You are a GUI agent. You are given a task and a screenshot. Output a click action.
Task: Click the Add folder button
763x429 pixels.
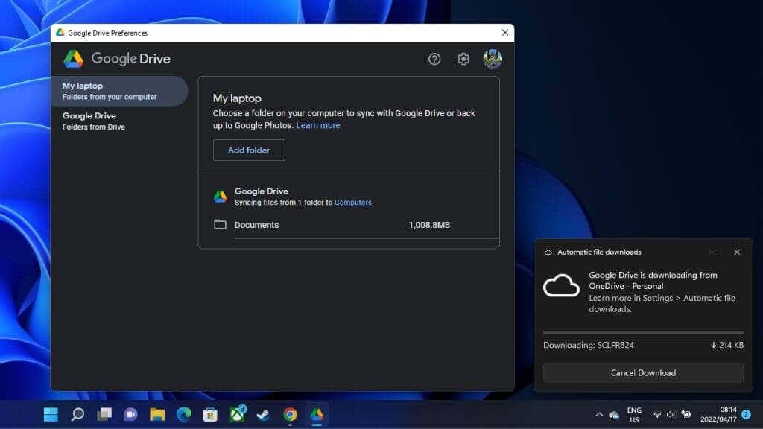click(x=249, y=150)
